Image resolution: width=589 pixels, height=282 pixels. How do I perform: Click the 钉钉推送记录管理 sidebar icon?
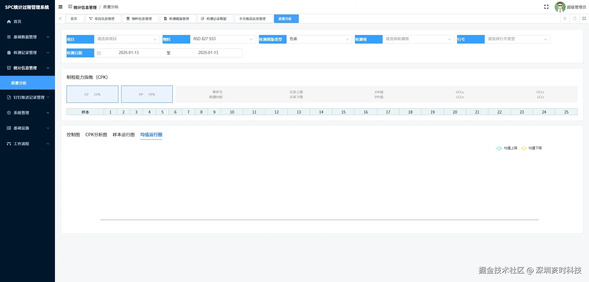tap(9, 97)
